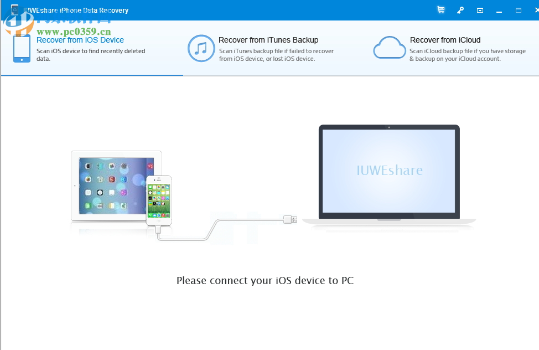Click the message asking to connect iOS device
The image size is (539, 350).
click(266, 281)
